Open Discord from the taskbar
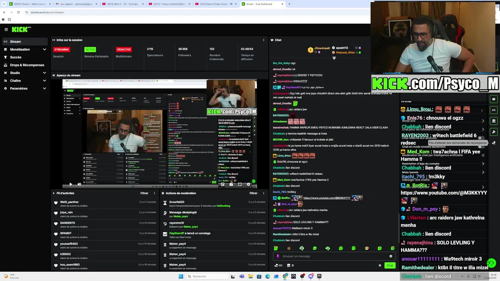Viewport: 500px width, 281px height. pos(311,276)
